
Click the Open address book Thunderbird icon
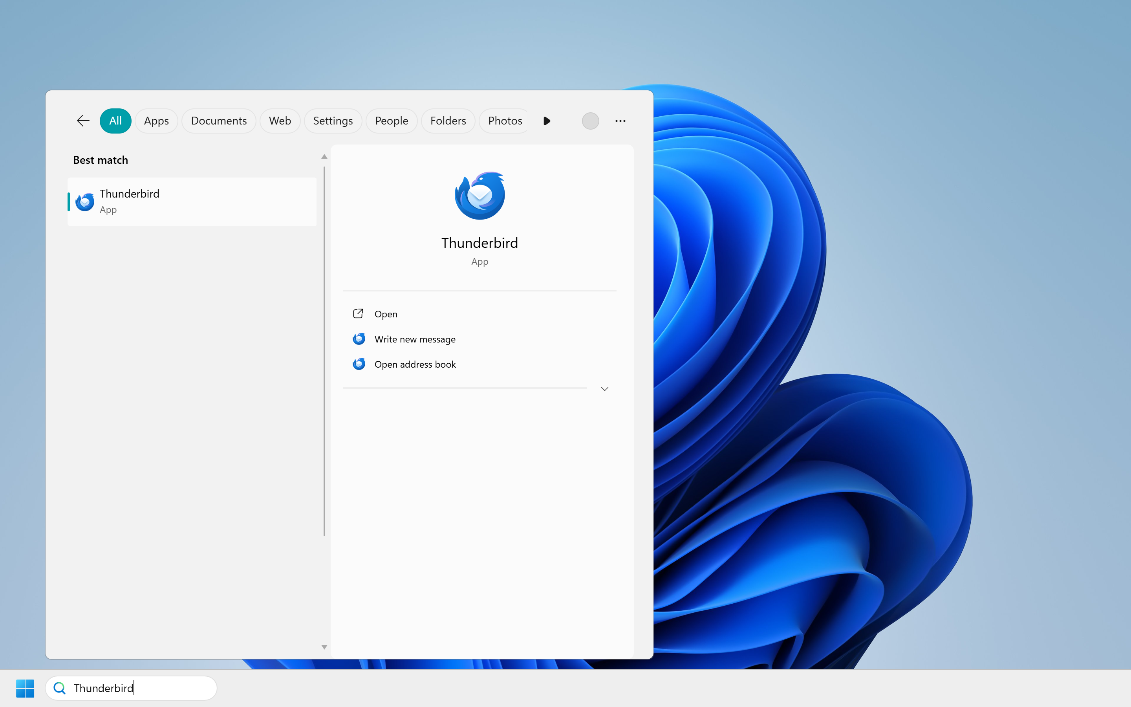tap(359, 364)
